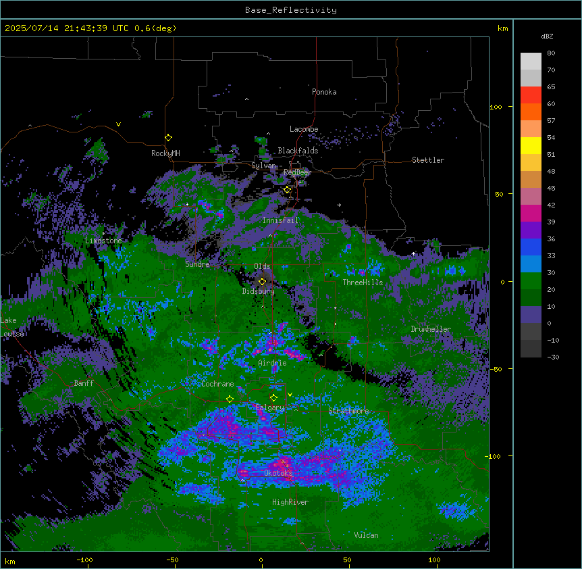Select the Okotoks label
The height and width of the screenshot is (569, 582).
pos(278,473)
